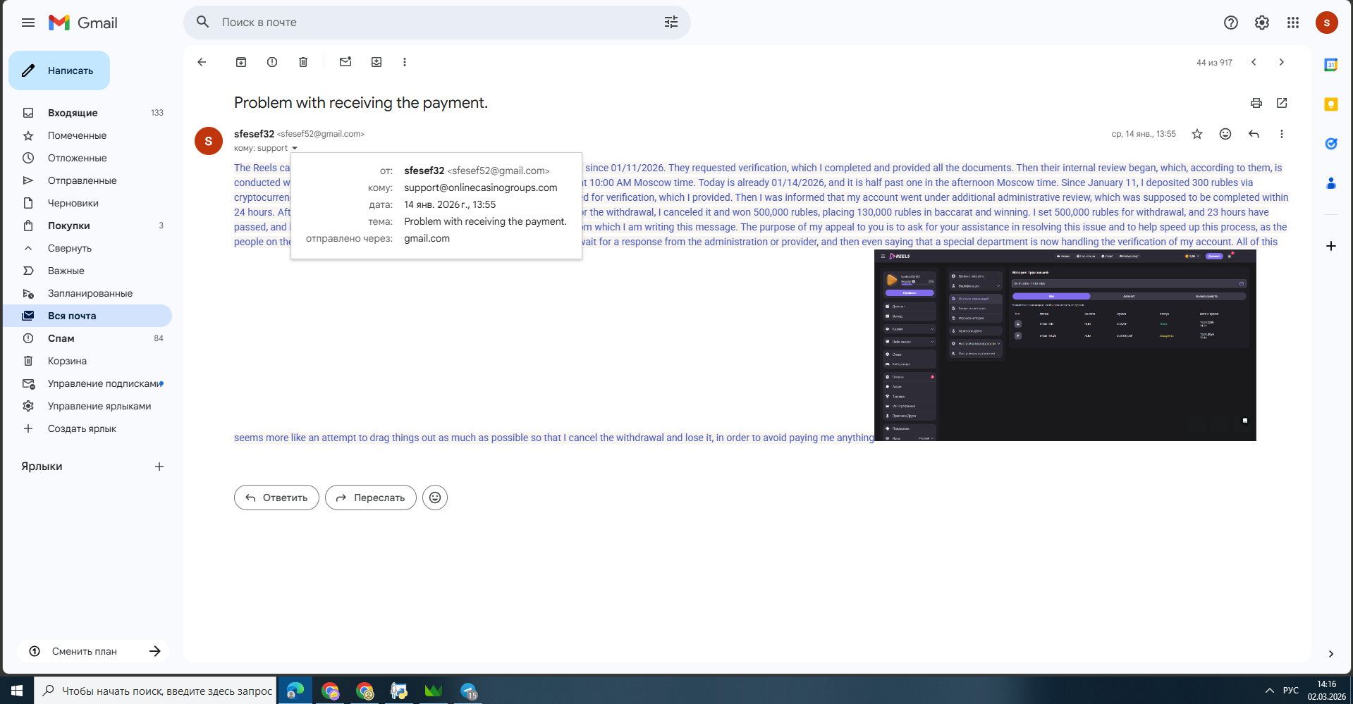Go to the Спам folder
The height and width of the screenshot is (704, 1353).
tap(61, 338)
